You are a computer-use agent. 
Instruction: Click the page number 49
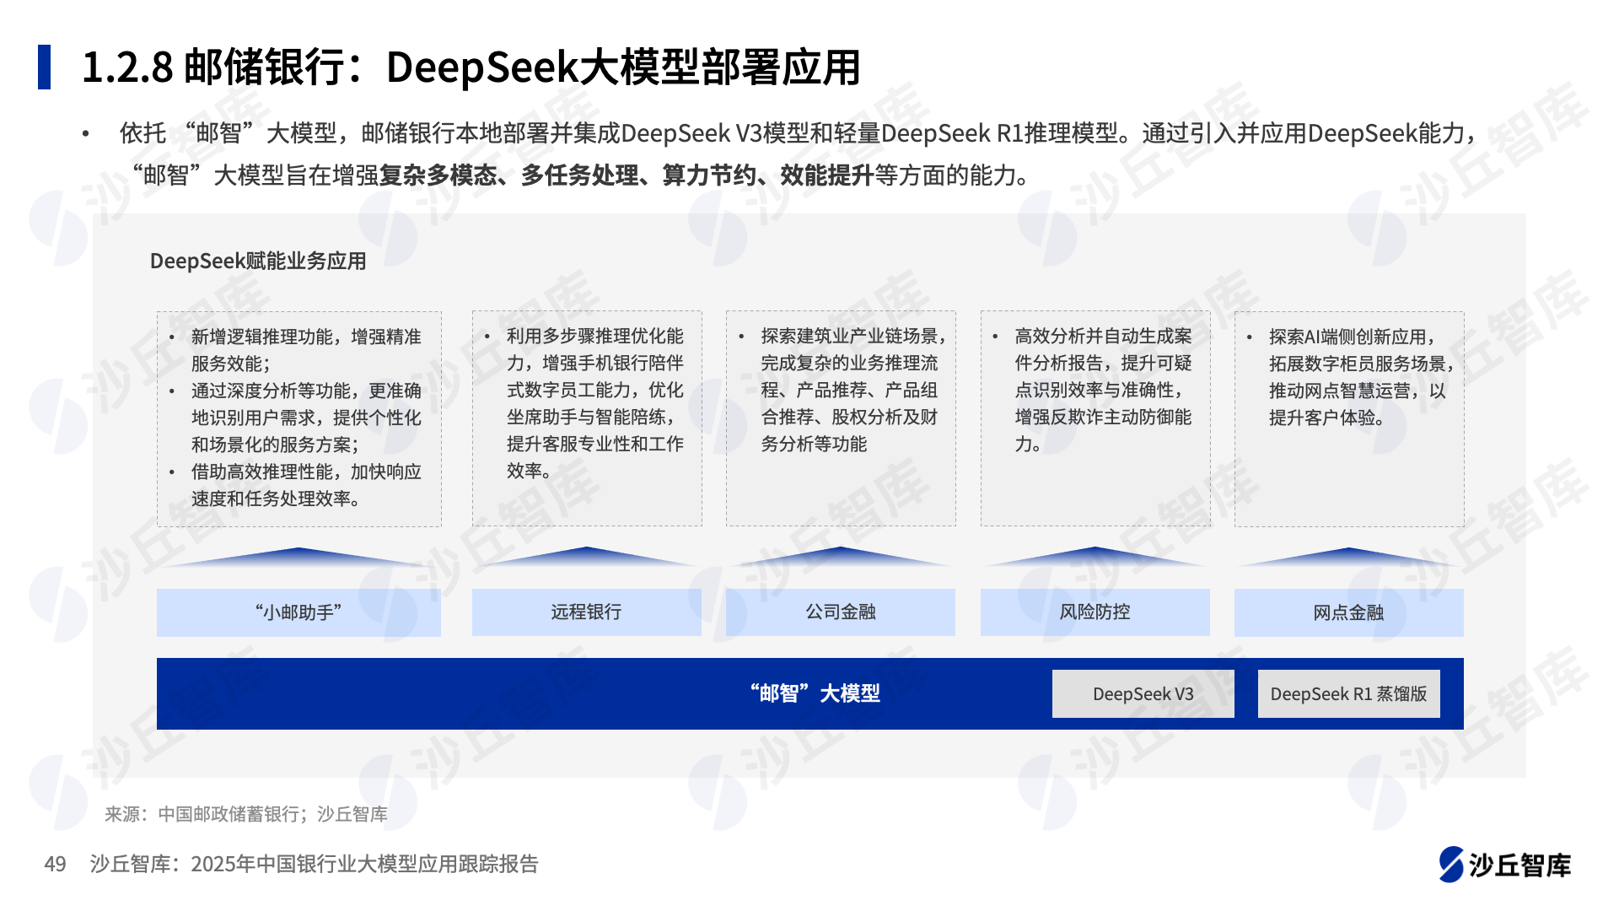coord(55,864)
